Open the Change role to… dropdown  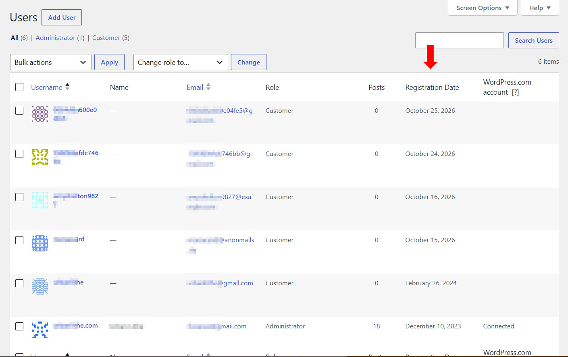181,62
